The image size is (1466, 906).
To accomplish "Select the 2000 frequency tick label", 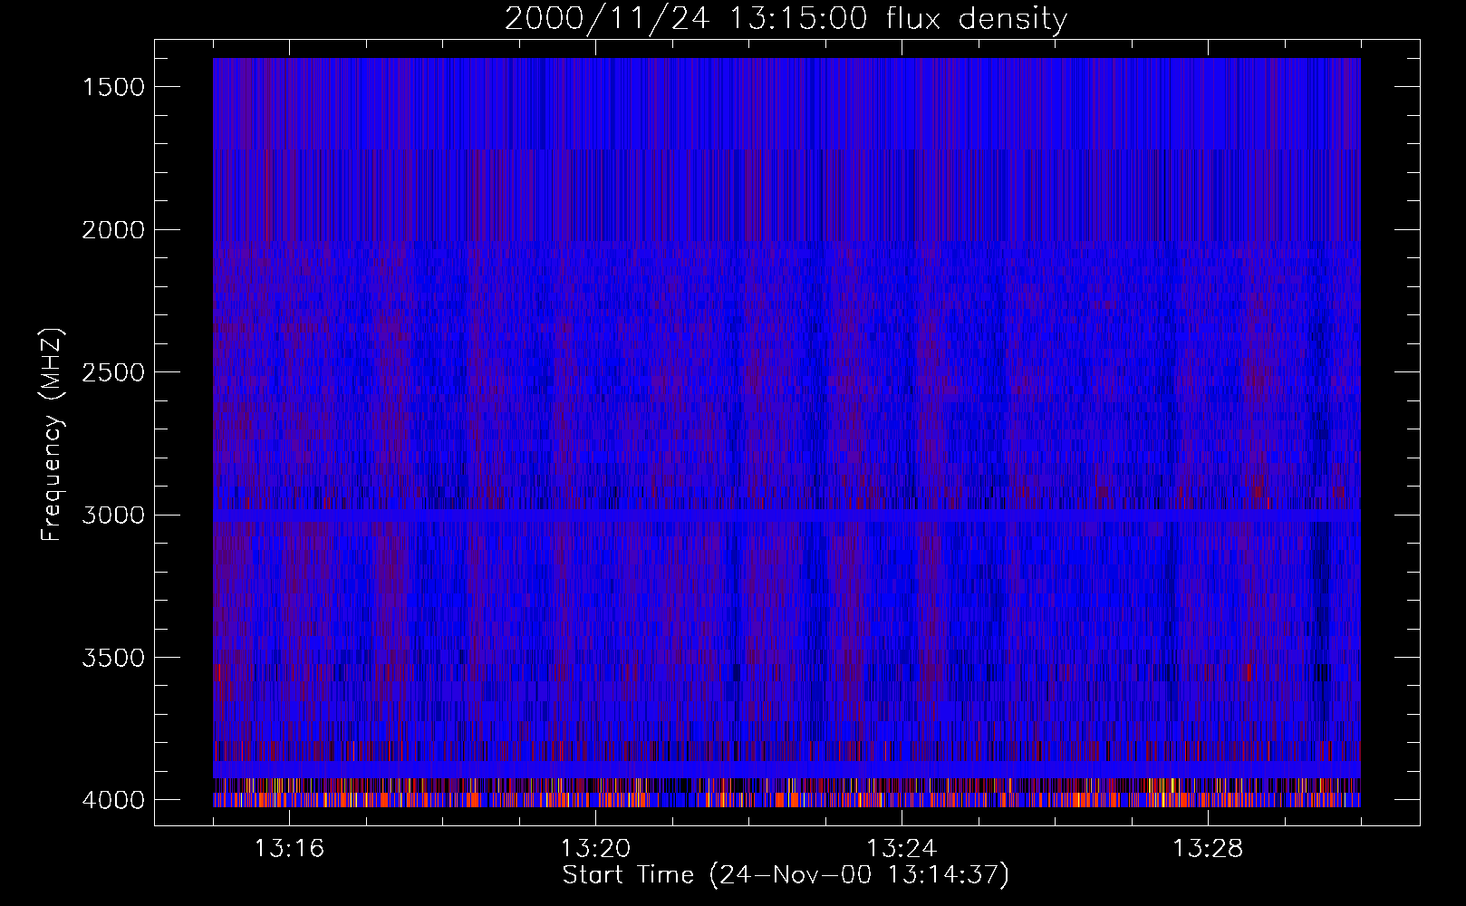I will (113, 230).
